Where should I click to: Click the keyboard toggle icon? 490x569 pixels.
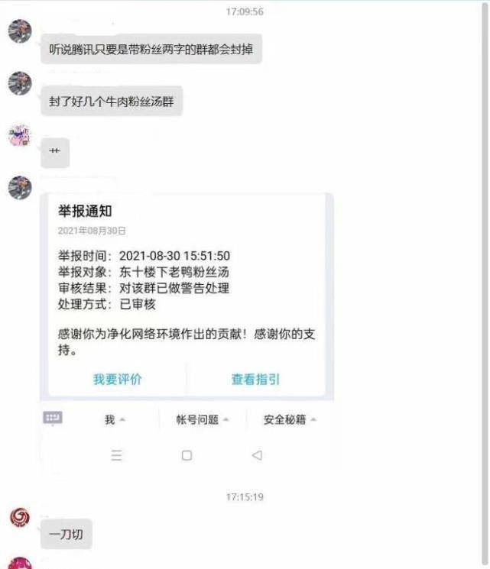tap(53, 418)
